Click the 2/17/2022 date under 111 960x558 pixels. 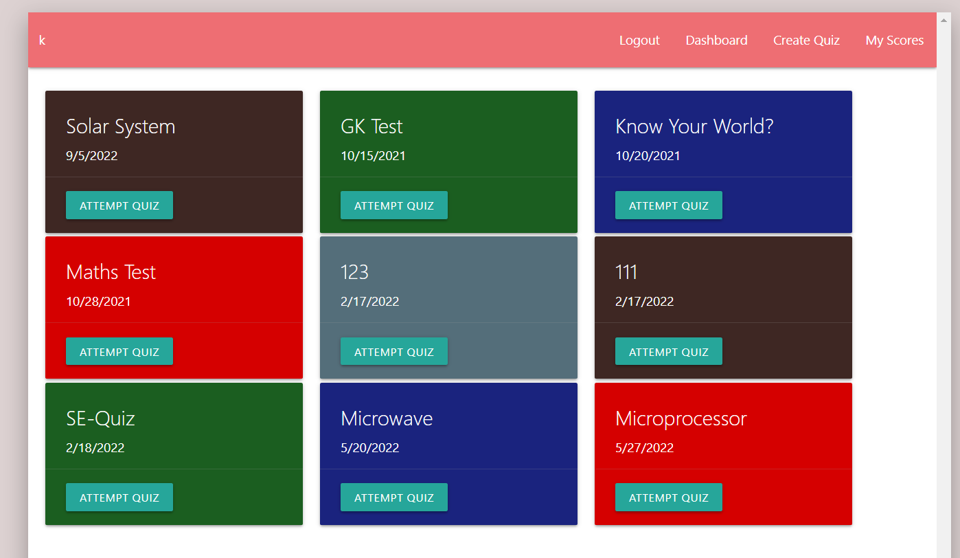pos(645,302)
